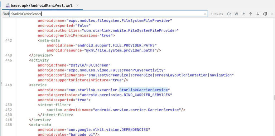Viewport: 275px width, 136px height.
Task: Click android:exported="true" in service block
Action: [63, 100]
